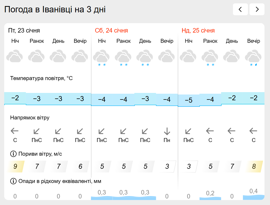Select the Сб, 24 січня day header
The width and height of the screenshot is (270, 205).
(111, 31)
